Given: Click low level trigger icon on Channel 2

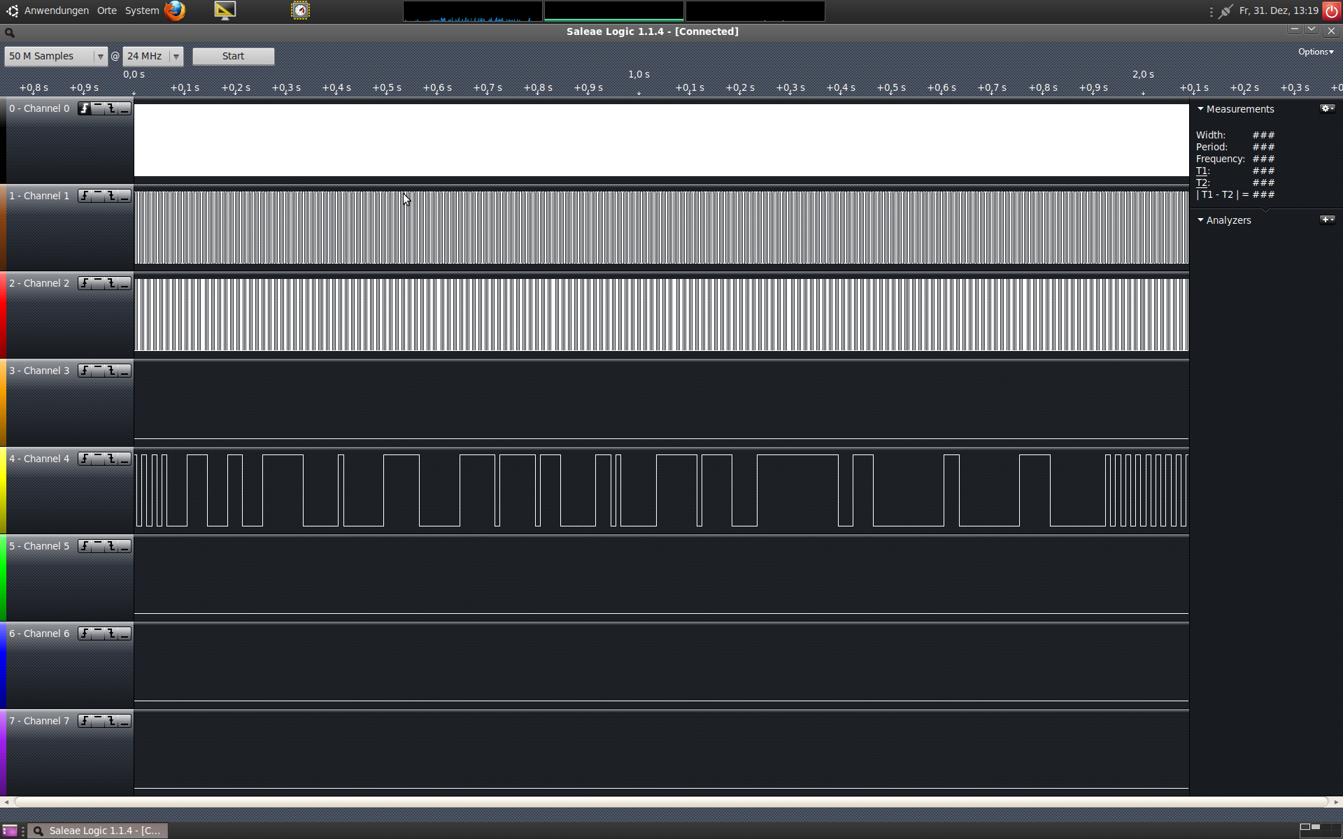Looking at the screenshot, I should (125, 283).
